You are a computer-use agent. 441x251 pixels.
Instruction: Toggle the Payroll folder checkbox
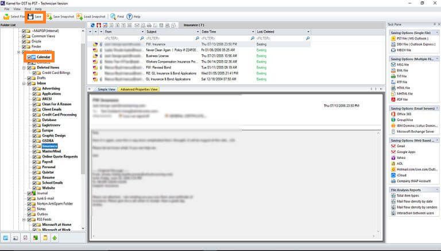pyautogui.click(x=34, y=162)
